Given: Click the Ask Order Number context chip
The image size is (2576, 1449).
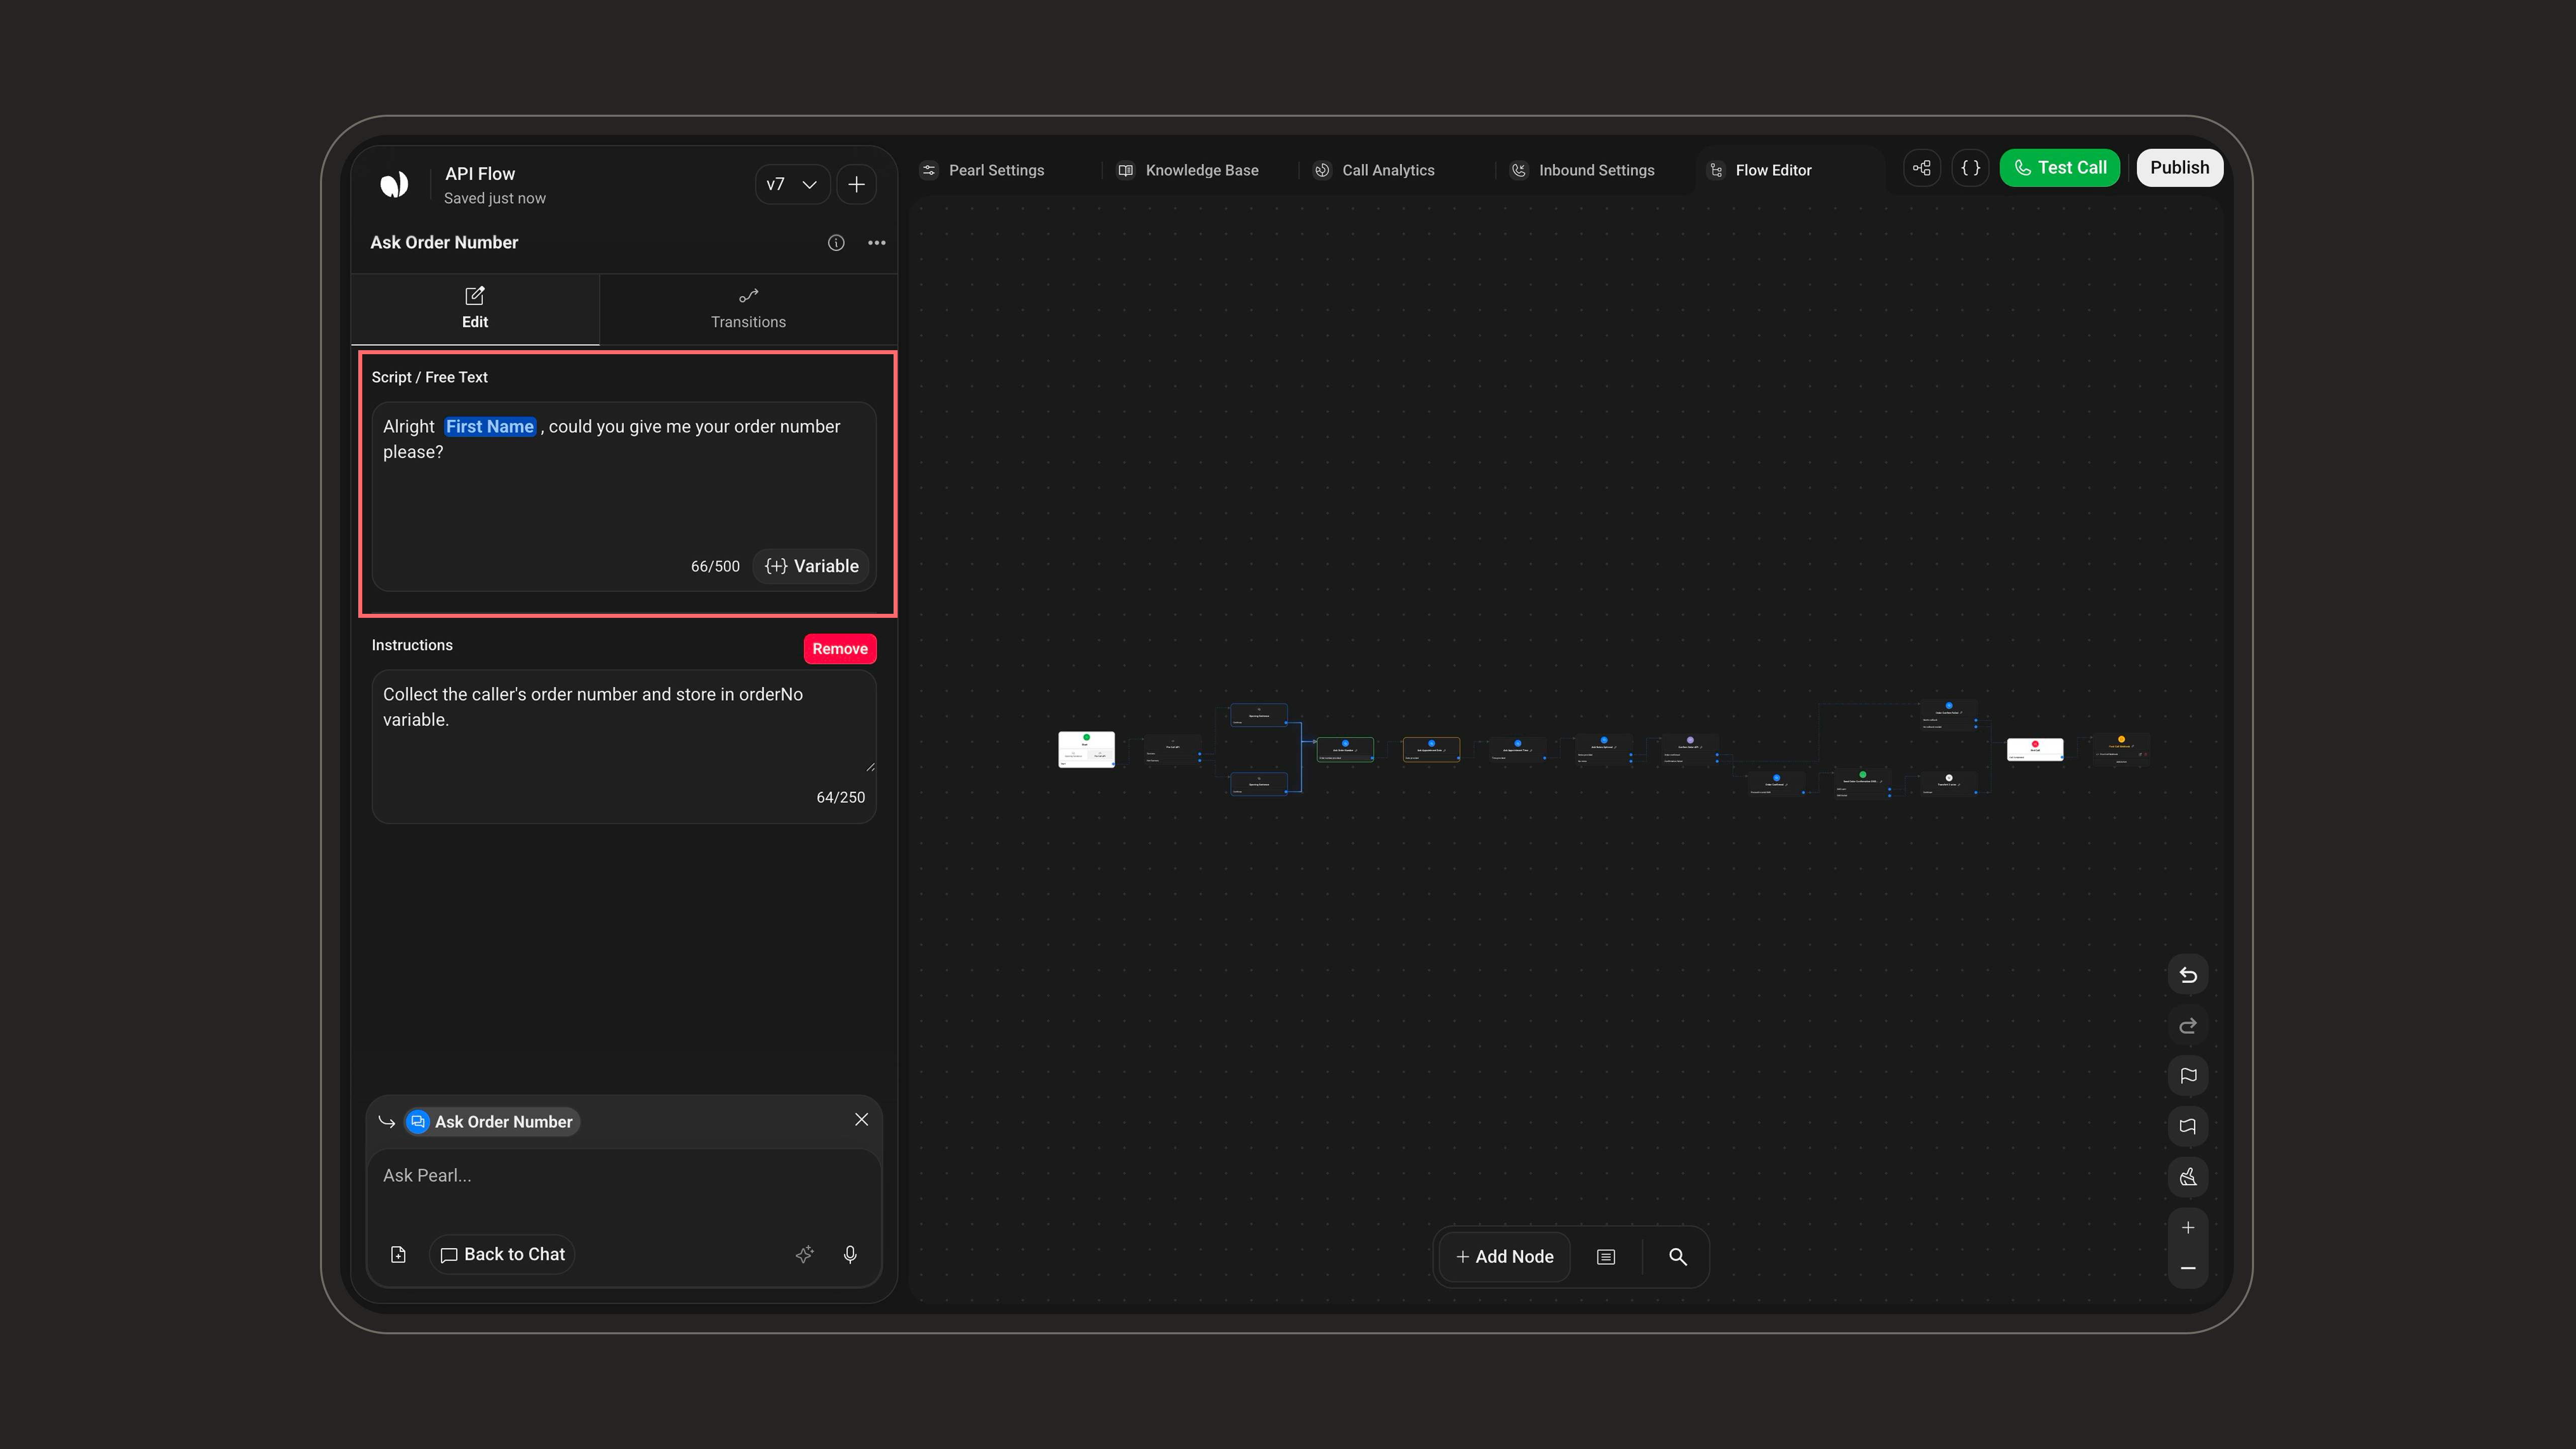Looking at the screenshot, I should [492, 1122].
